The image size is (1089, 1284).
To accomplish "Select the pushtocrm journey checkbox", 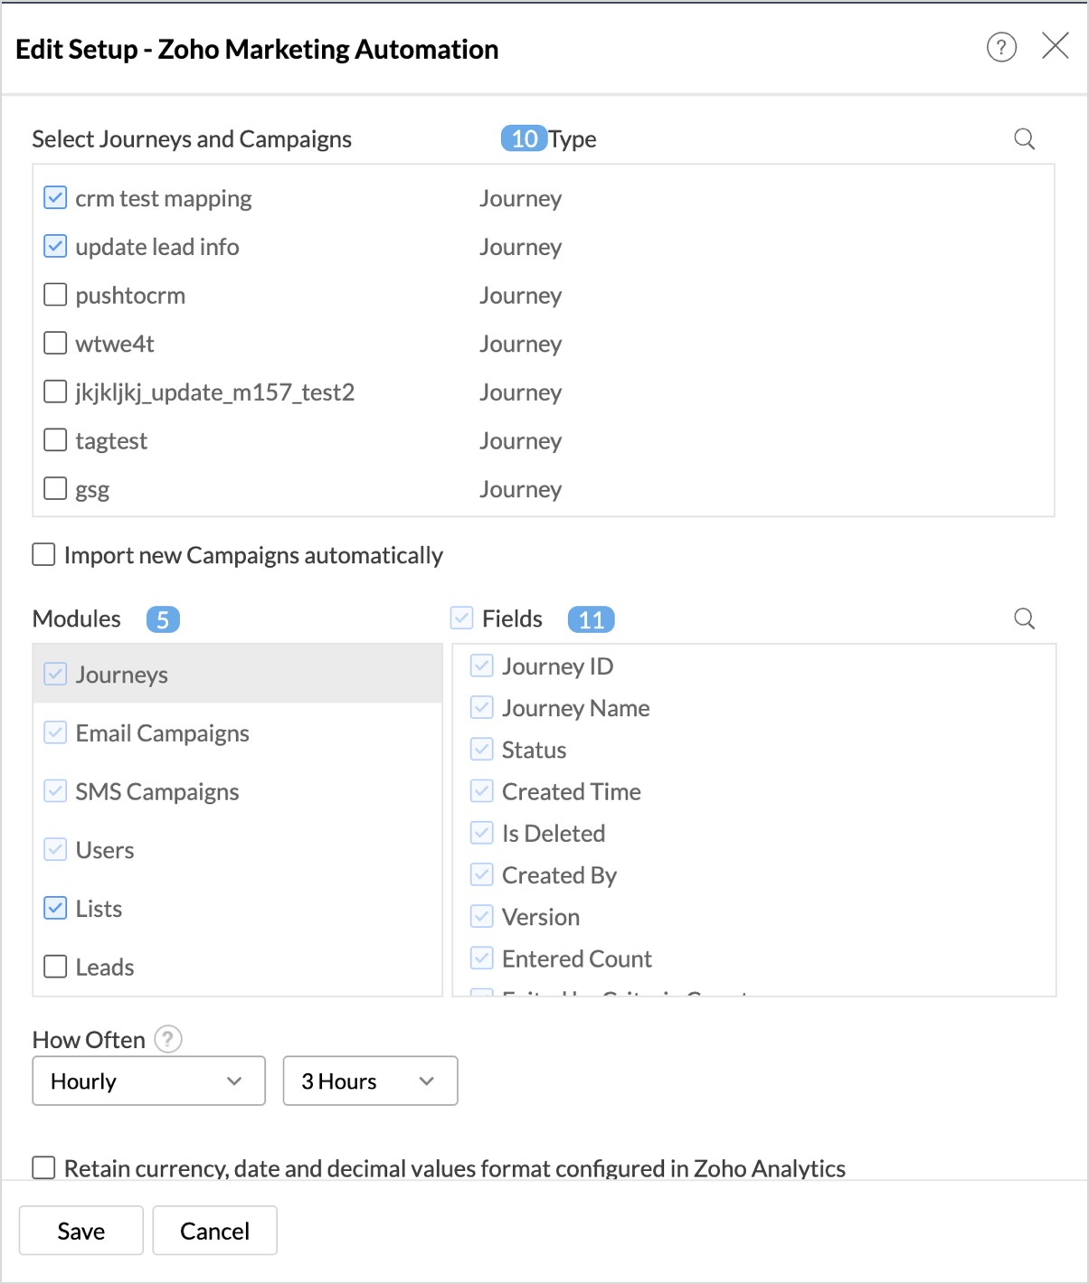I will (55, 295).
